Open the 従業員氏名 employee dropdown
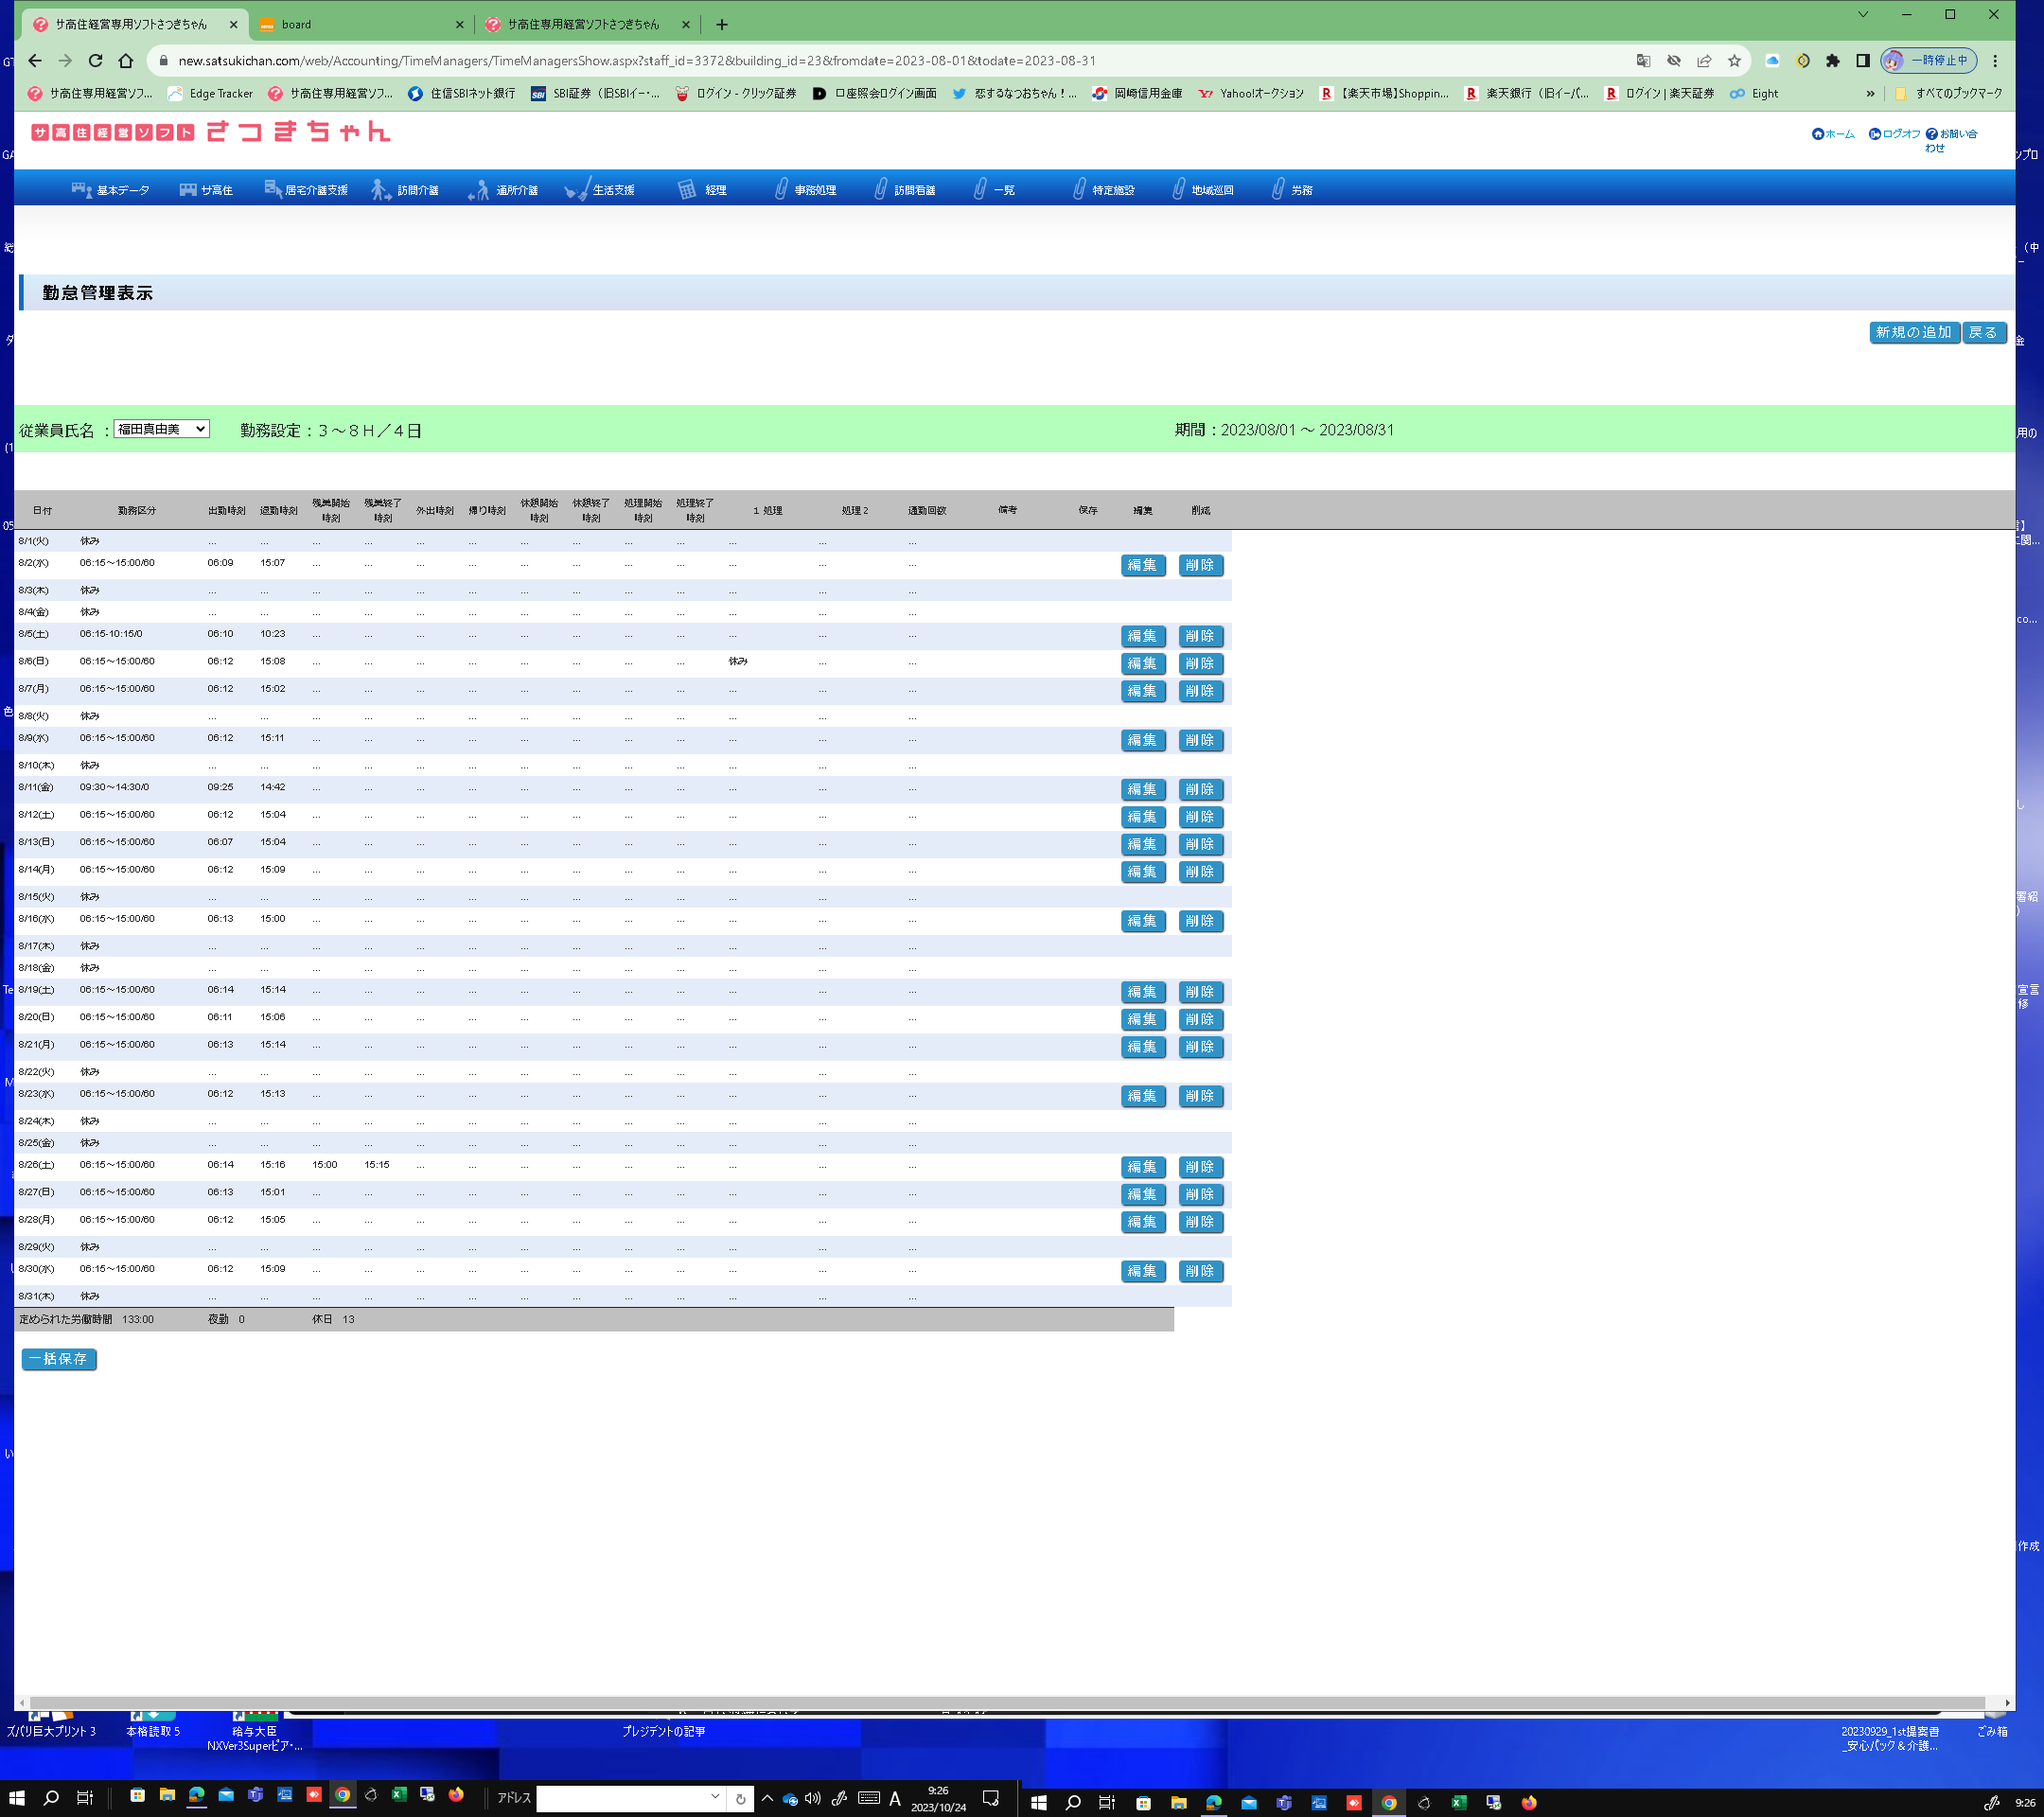The width and height of the screenshot is (2044, 1817). click(x=161, y=429)
